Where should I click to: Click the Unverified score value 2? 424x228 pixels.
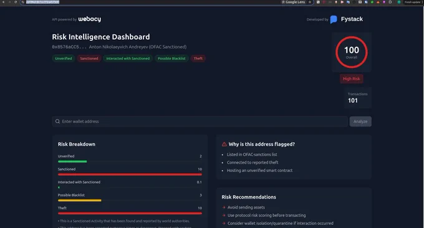(x=201, y=156)
